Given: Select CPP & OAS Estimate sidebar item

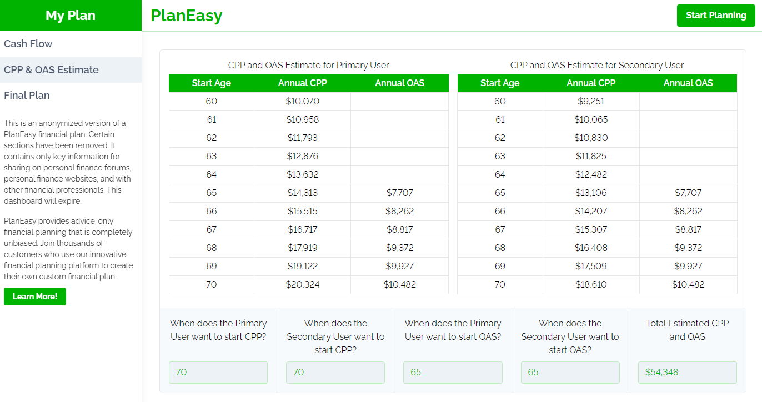Looking at the screenshot, I should coord(51,70).
